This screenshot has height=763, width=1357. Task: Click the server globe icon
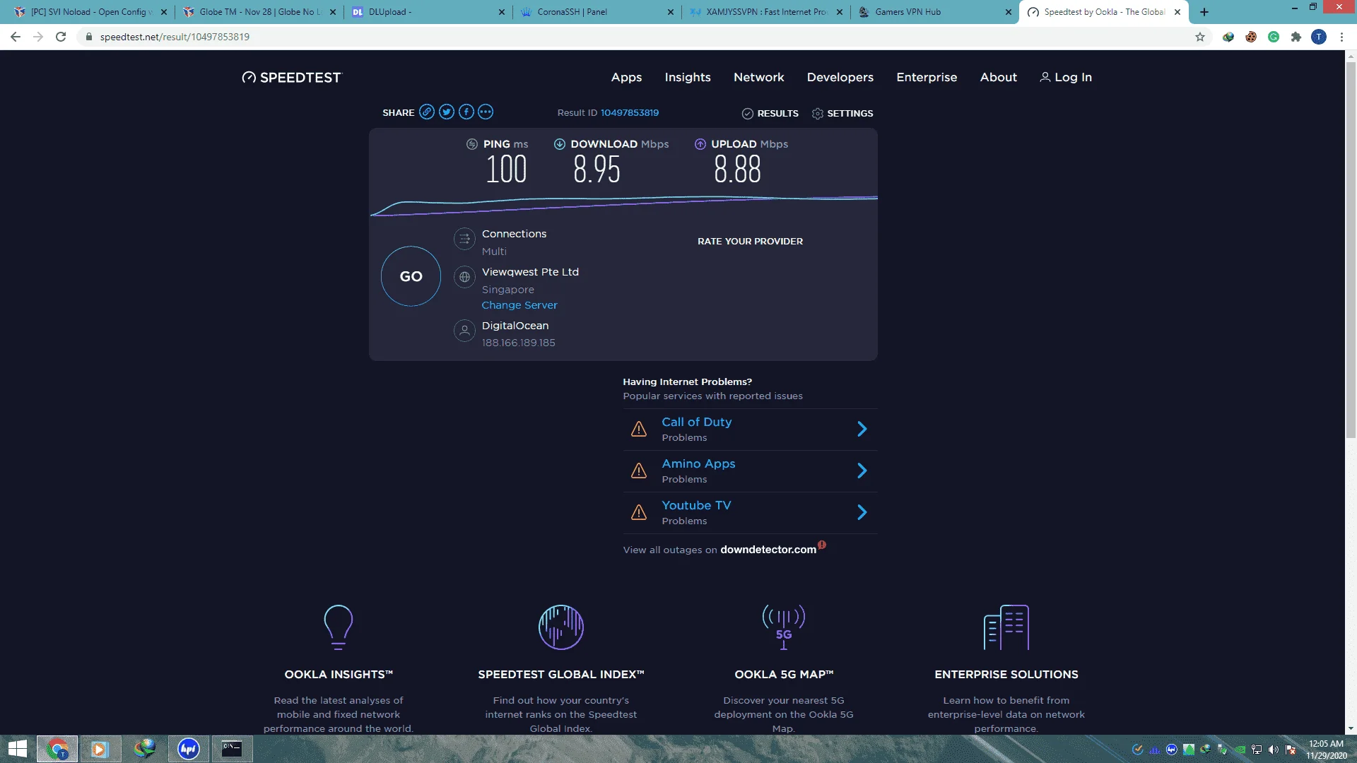pyautogui.click(x=464, y=278)
